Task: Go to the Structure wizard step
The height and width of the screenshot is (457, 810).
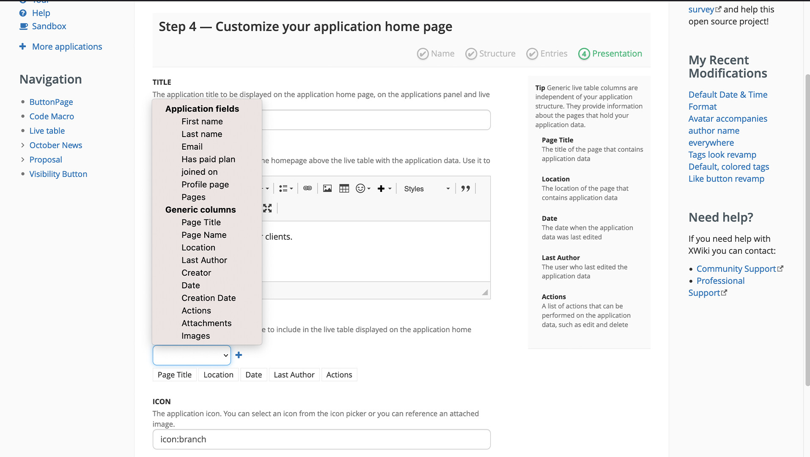Action: 491,54
